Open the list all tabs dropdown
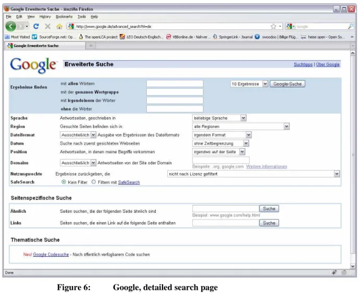The width and height of the screenshot is (358, 297). tap(353, 46)
